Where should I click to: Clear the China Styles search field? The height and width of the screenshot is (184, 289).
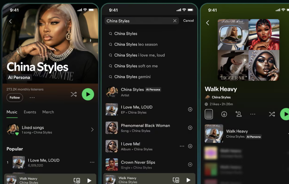175,21
